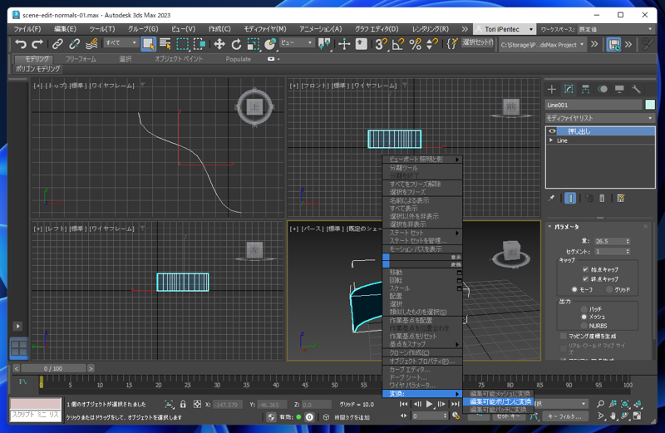Image resolution: width=665 pixels, height=433 pixels.
Task: Select the Rotate tool in main toolbar
Action: (236, 44)
